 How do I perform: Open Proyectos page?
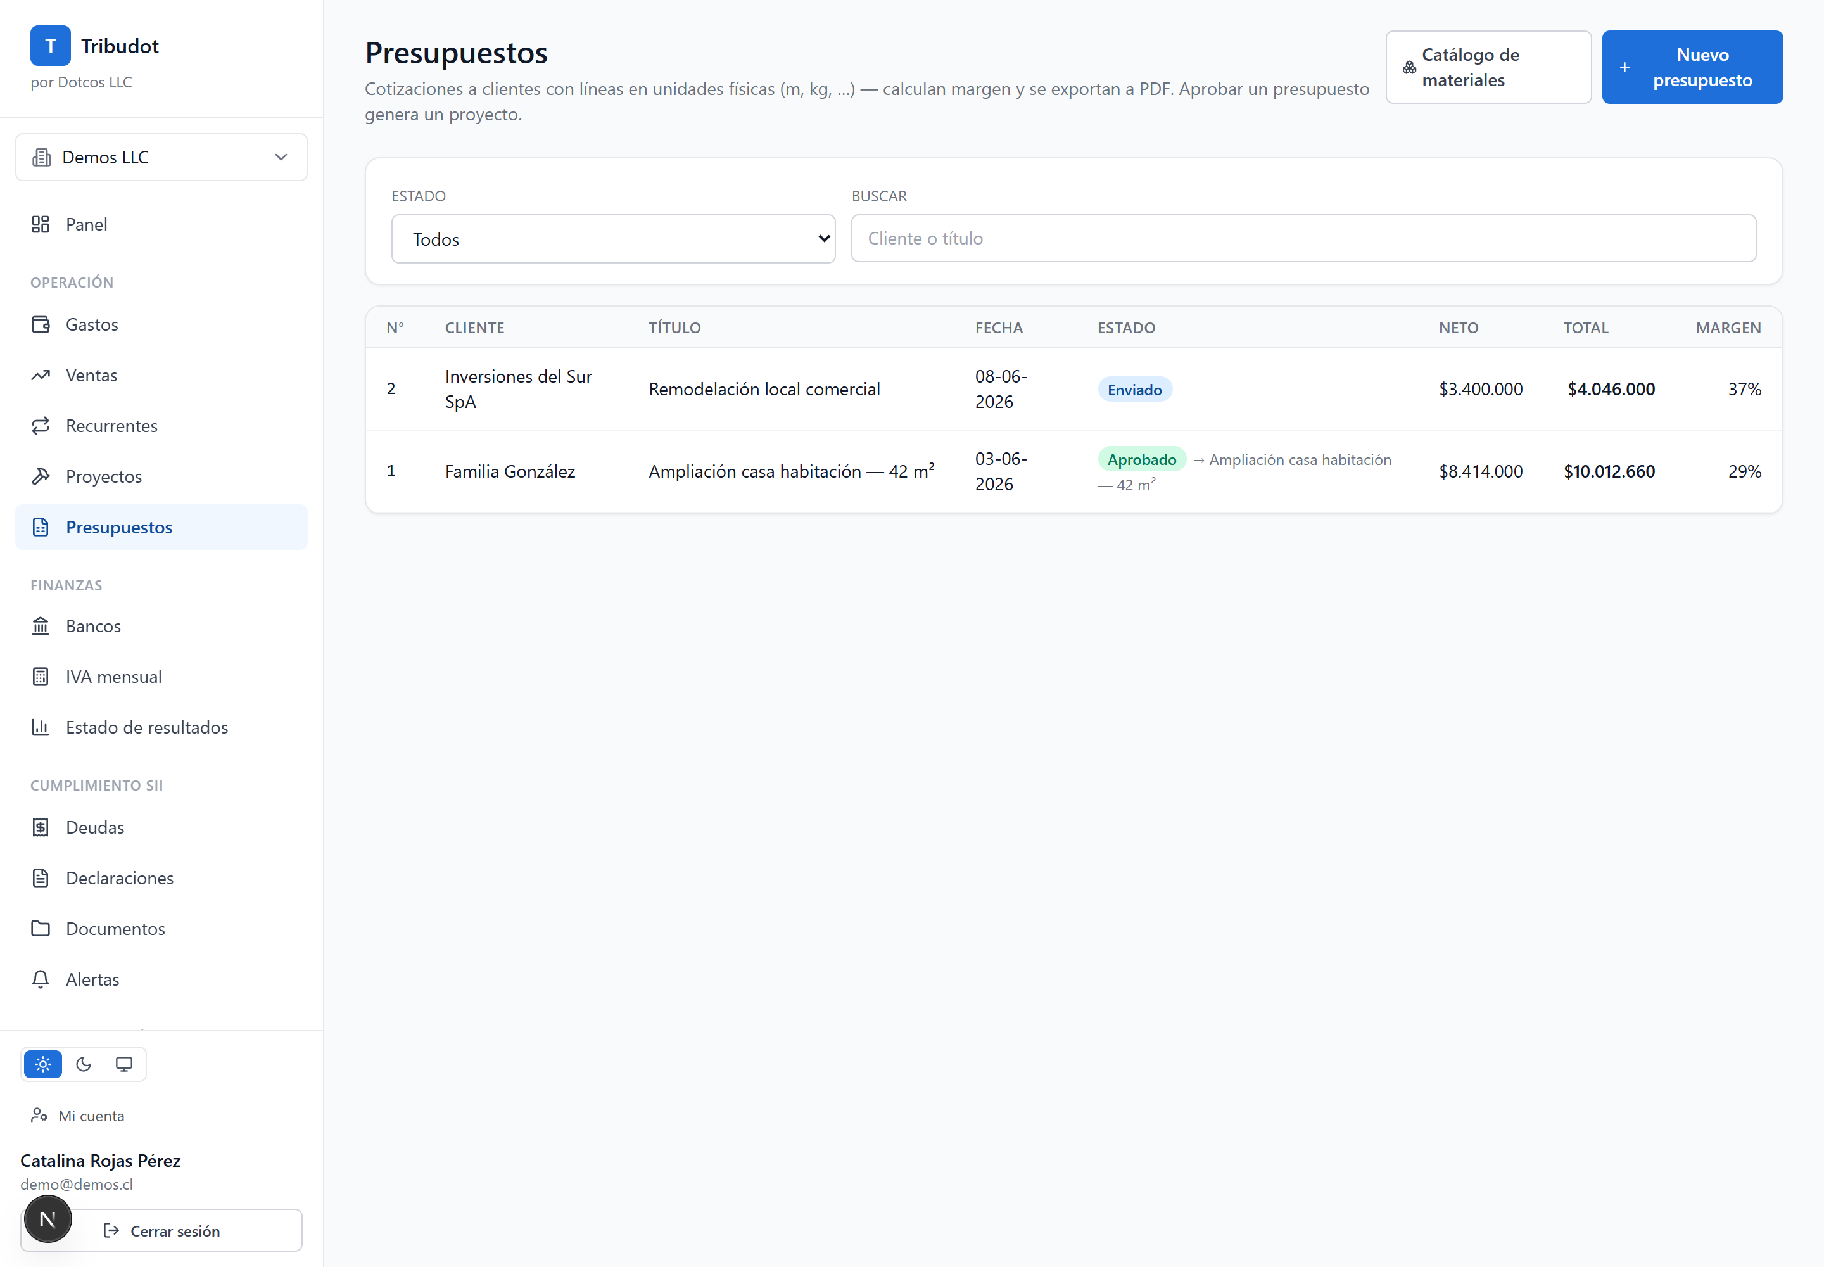point(162,476)
